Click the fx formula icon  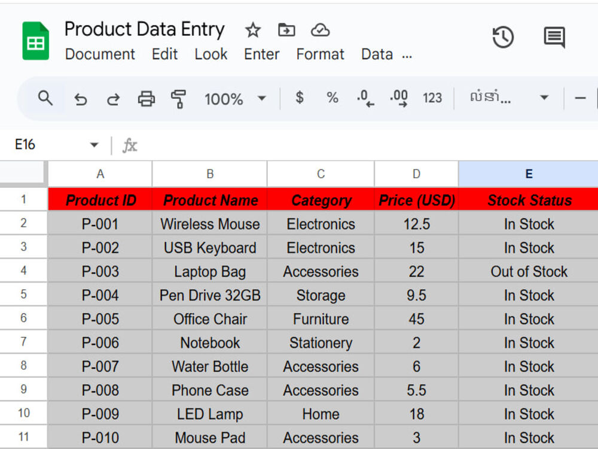tap(130, 145)
